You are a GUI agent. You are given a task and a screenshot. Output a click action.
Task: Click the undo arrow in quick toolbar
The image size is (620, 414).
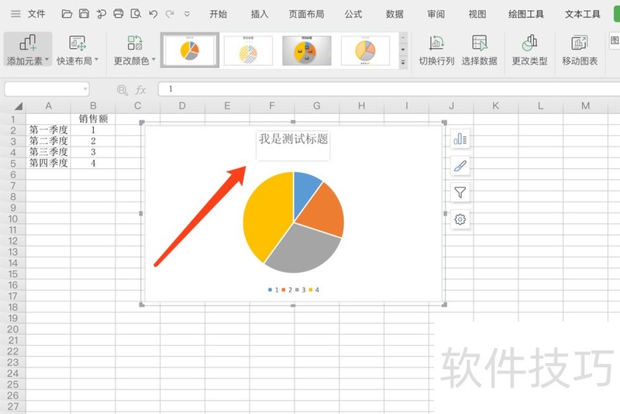click(x=153, y=14)
